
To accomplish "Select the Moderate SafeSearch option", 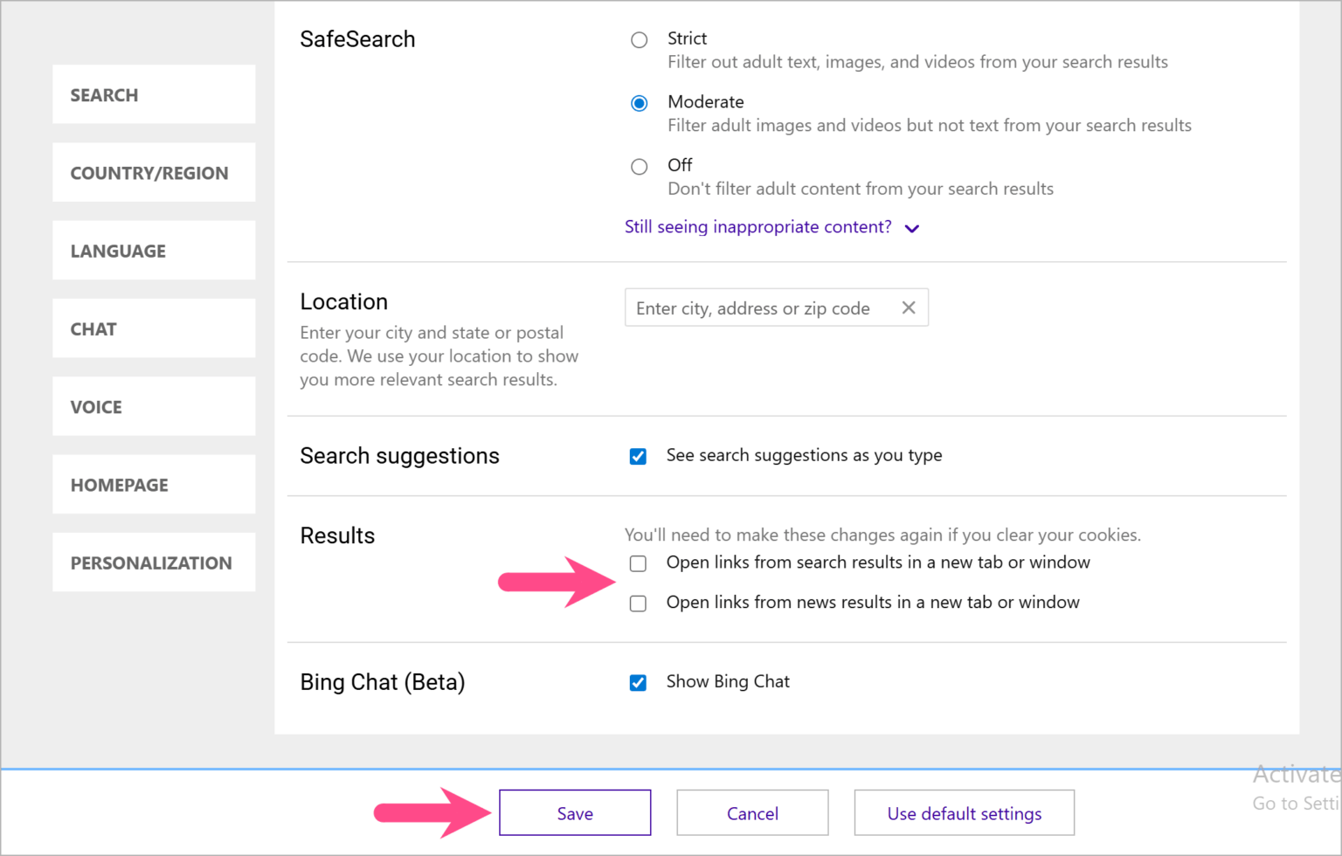I will point(639,102).
